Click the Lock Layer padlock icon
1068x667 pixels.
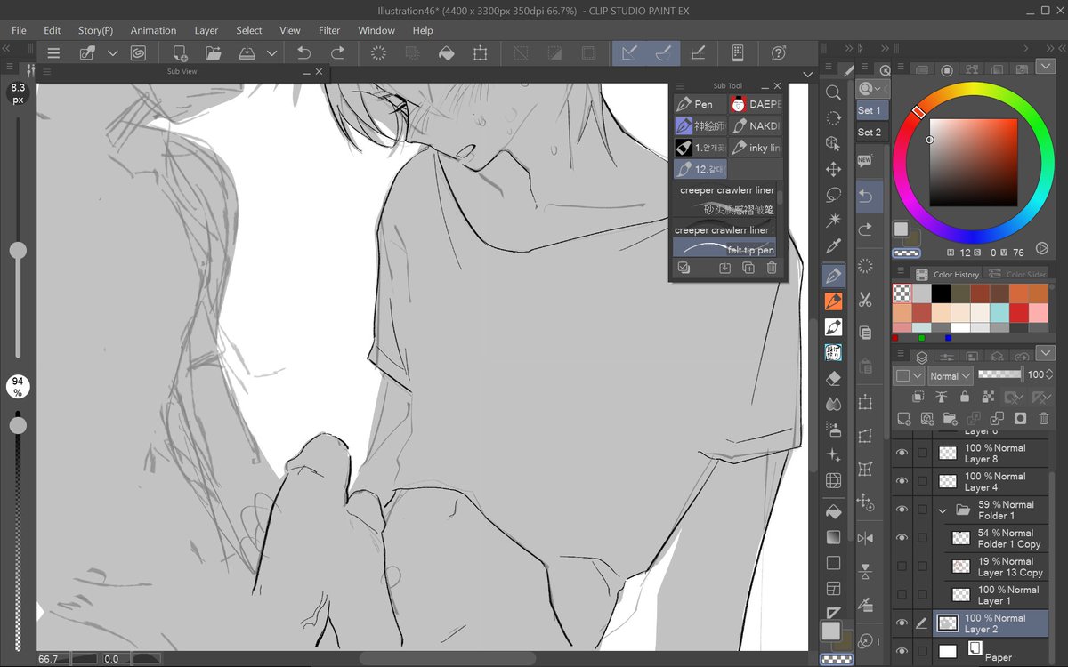tap(966, 397)
